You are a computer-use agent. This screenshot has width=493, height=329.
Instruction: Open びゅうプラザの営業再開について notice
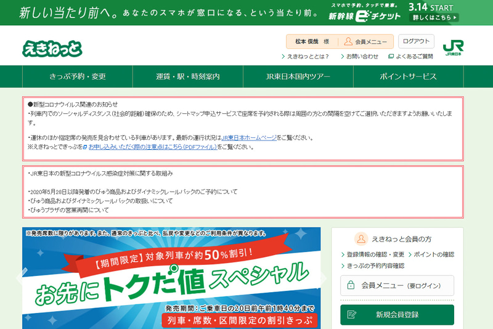pos(68,210)
